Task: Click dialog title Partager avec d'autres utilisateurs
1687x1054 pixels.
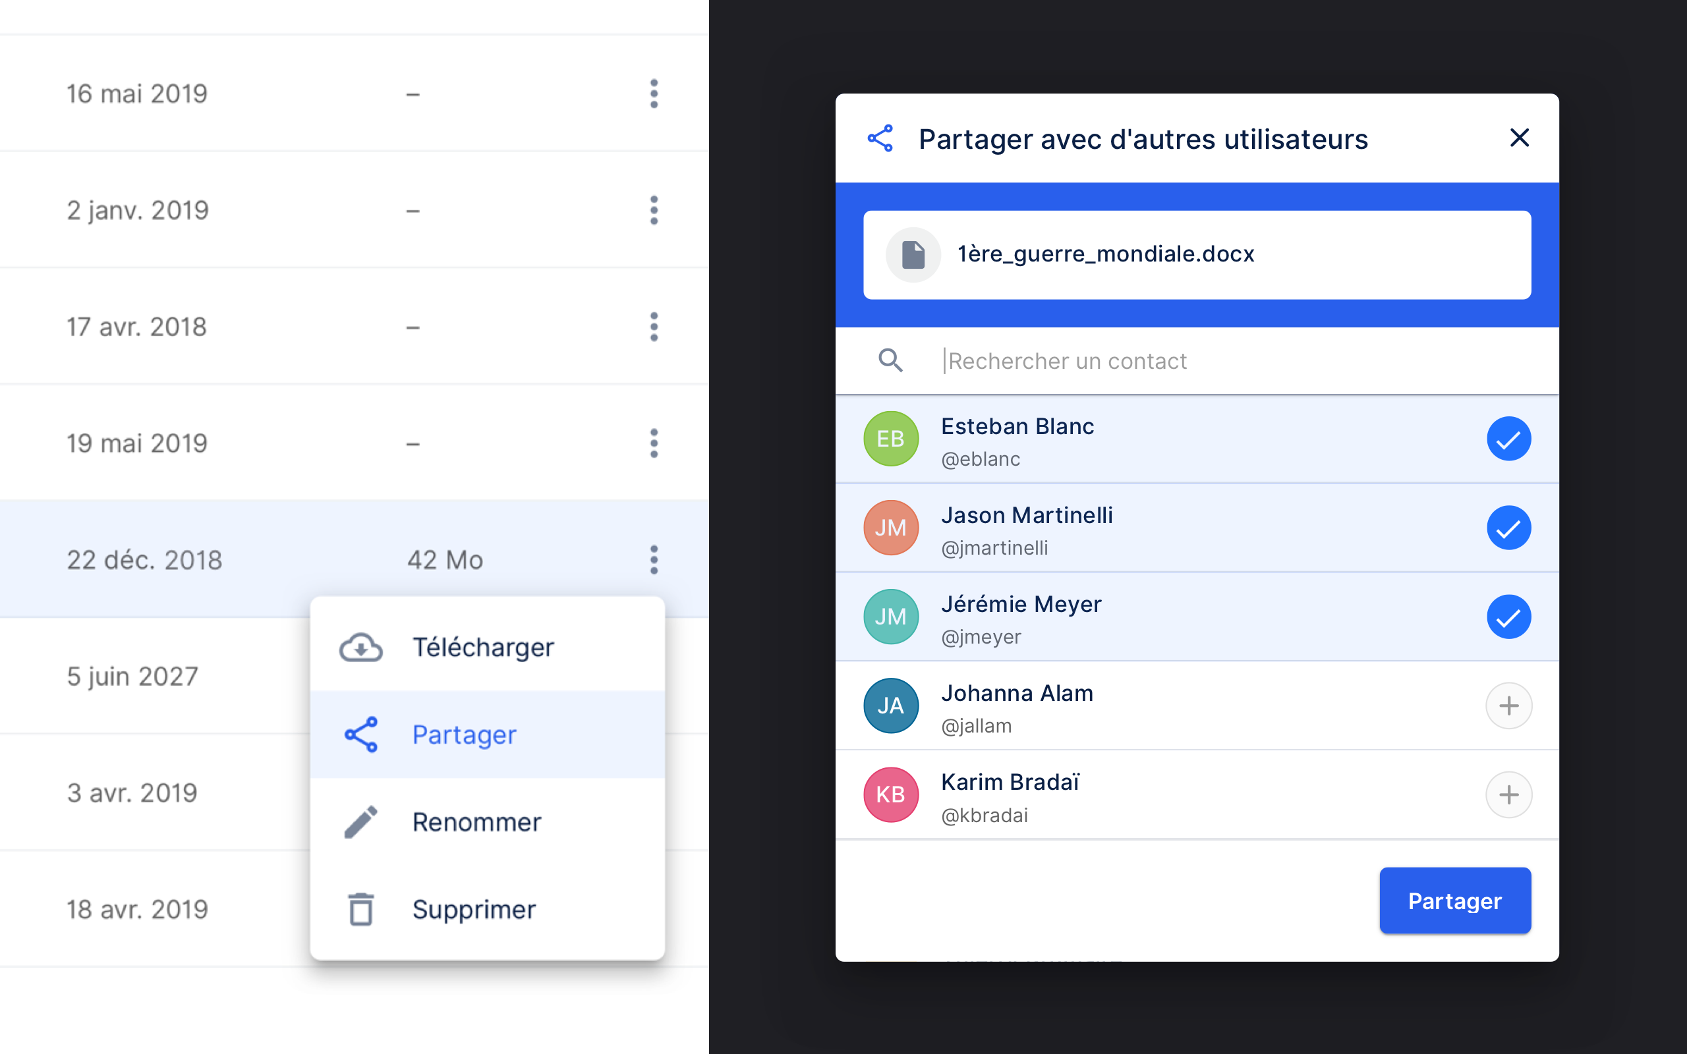Action: (1143, 139)
